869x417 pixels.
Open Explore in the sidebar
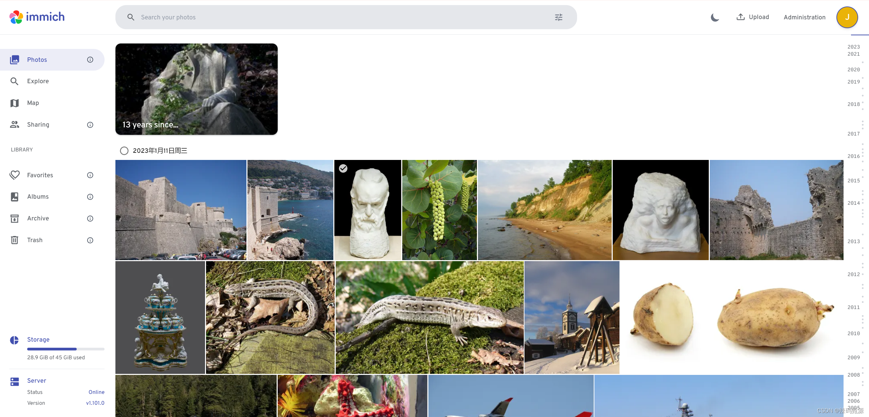tap(38, 81)
